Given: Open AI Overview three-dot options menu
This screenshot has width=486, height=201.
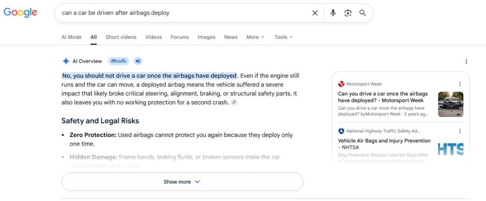Looking at the screenshot, I should tap(466, 62).
